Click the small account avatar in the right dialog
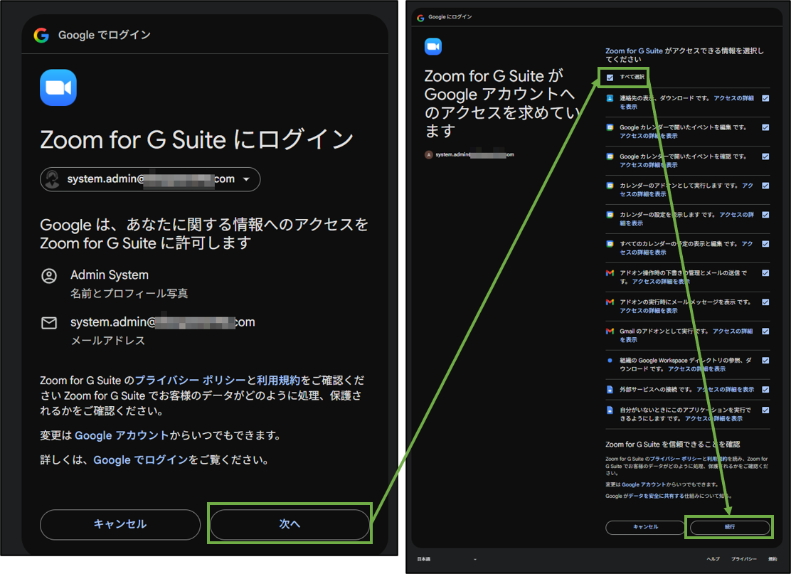Image resolution: width=791 pixels, height=574 pixels. (429, 155)
